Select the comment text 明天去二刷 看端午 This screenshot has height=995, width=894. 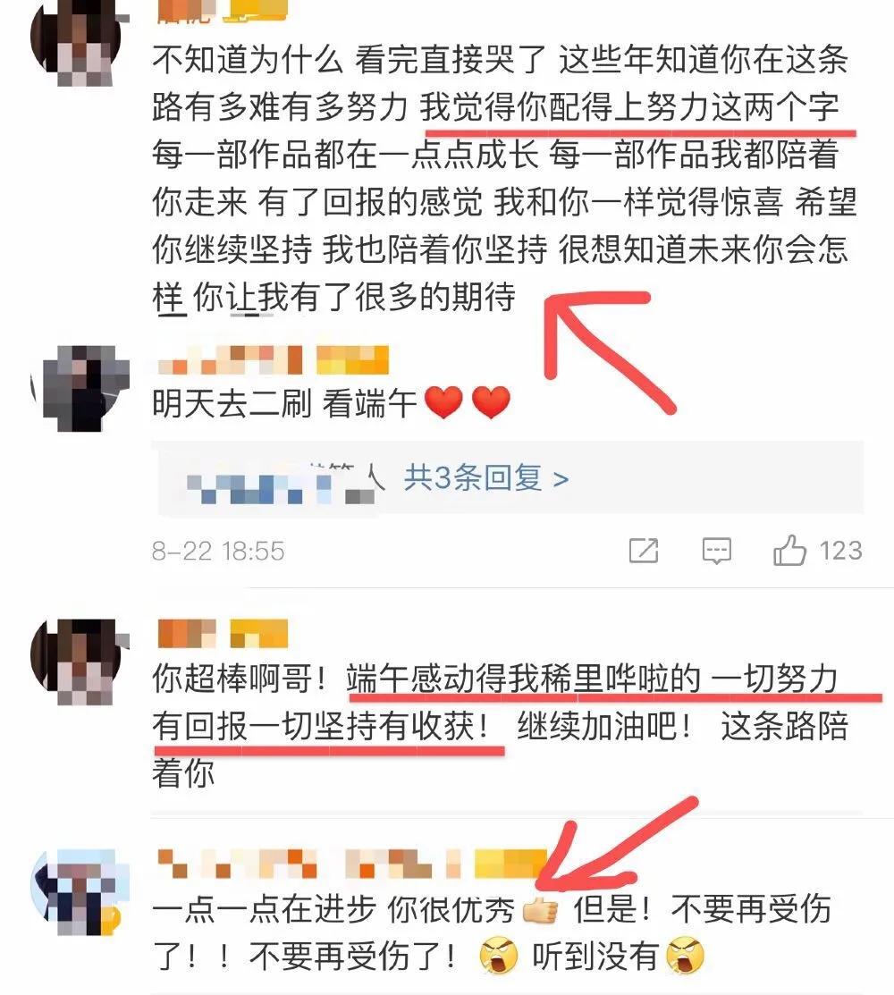pyautogui.click(x=283, y=403)
